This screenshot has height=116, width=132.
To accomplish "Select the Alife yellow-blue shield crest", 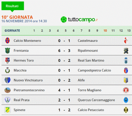I will [126, 80].
